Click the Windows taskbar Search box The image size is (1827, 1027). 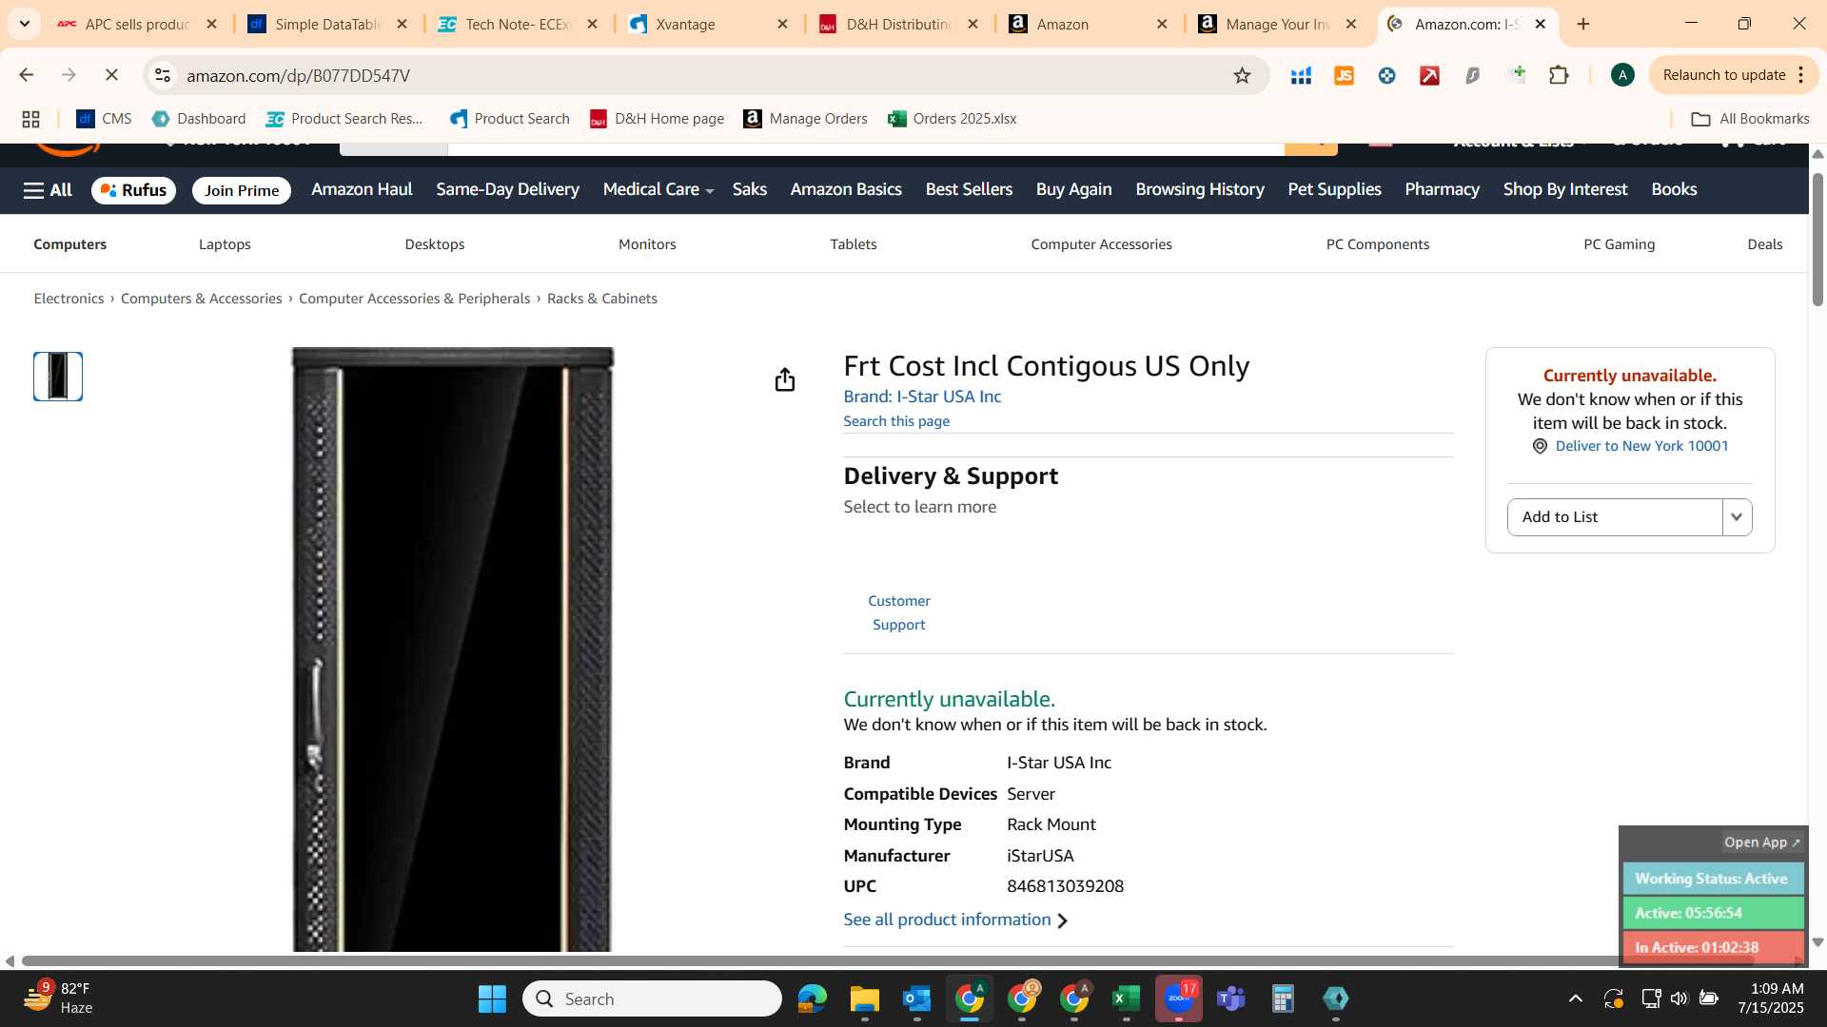pyautogui.click(x=653, y=998)
